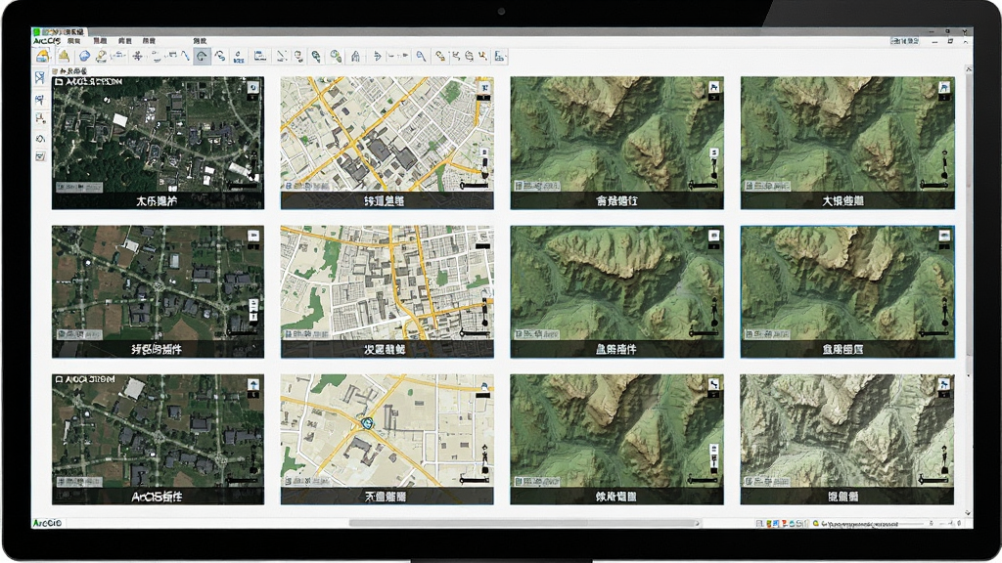Viewport: 1002px width, 563px height.
Task: Select the document tab in the title bar
Action: click(61, 32)
